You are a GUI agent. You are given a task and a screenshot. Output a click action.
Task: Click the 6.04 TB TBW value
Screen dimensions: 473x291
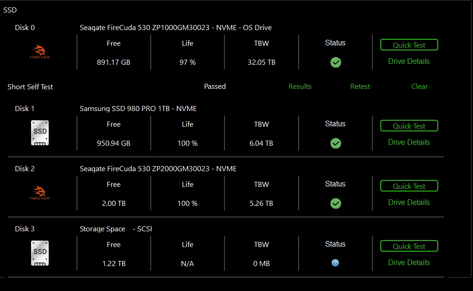(261, 143)
